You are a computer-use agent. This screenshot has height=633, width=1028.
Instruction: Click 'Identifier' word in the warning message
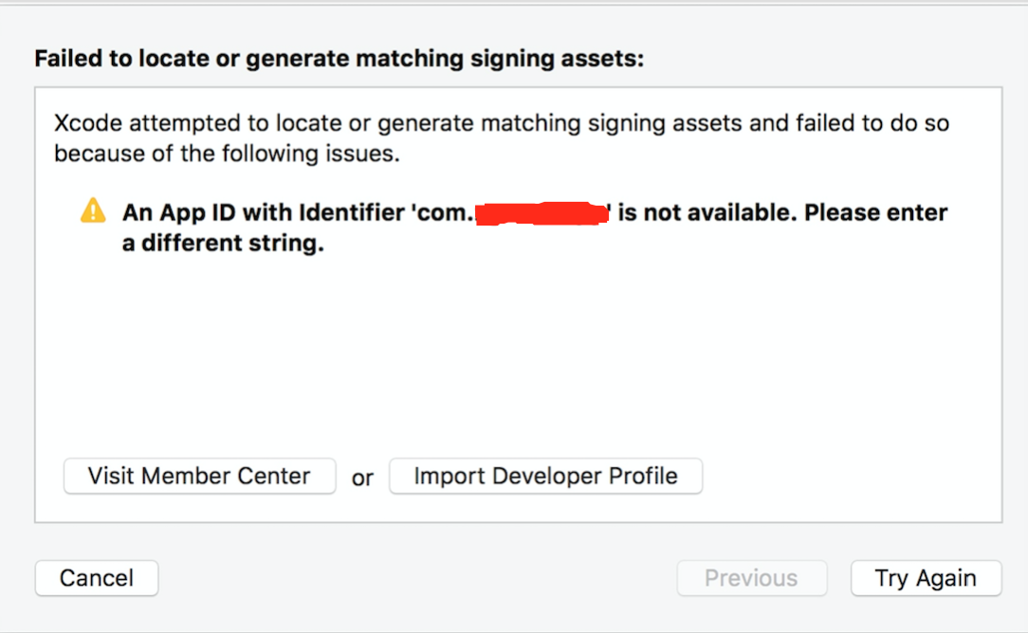tap(352, 213)
